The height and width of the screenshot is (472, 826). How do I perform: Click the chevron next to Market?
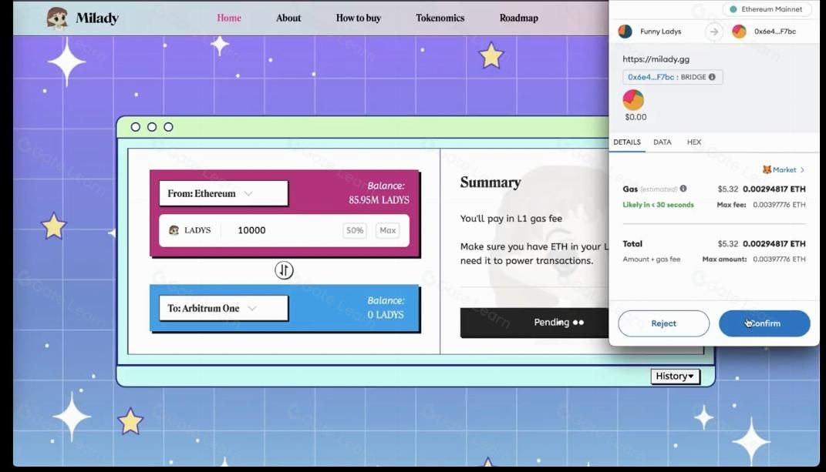coord(802,169)
